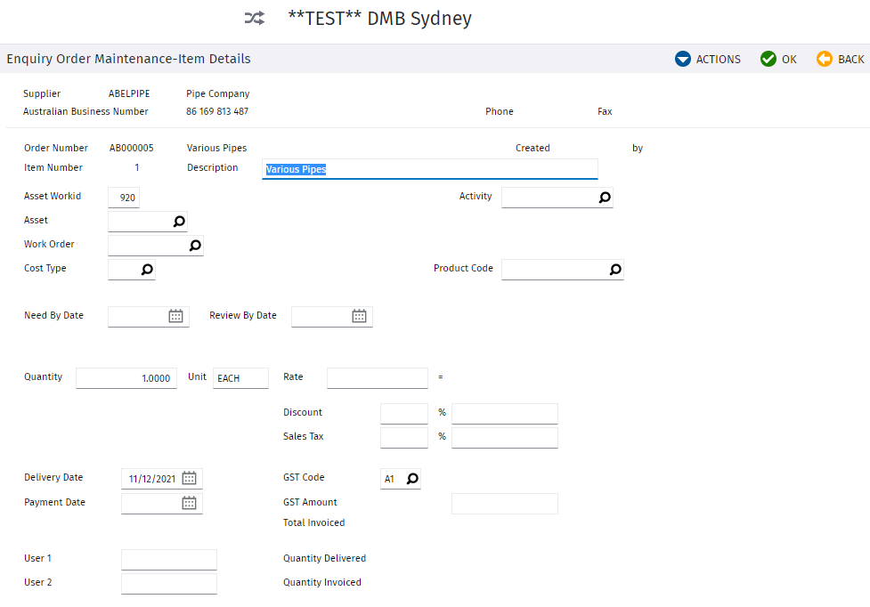Click the User 2 input field
870x607 pixels.
[x=169, y=583]
